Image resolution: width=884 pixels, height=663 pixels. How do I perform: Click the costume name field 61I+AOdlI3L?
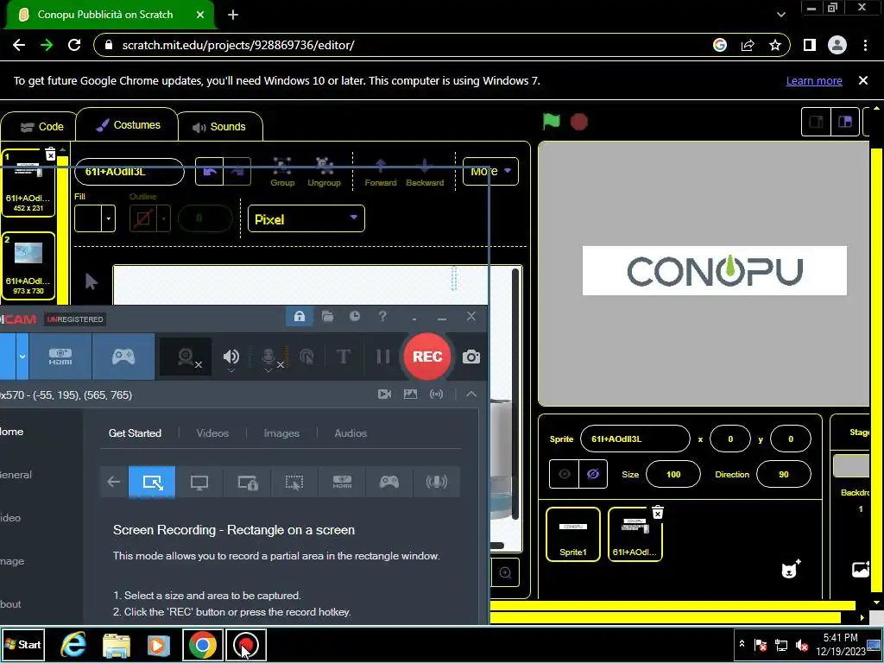pyautogui.click(x=129, y=172)
